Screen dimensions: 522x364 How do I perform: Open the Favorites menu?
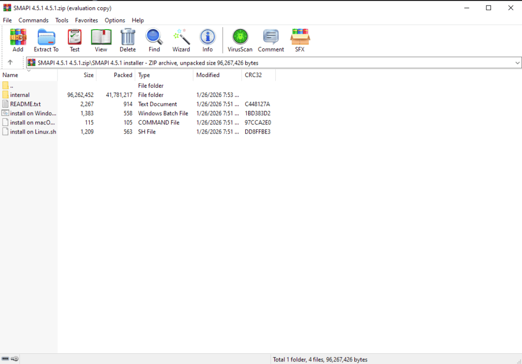tap(86, 20)
